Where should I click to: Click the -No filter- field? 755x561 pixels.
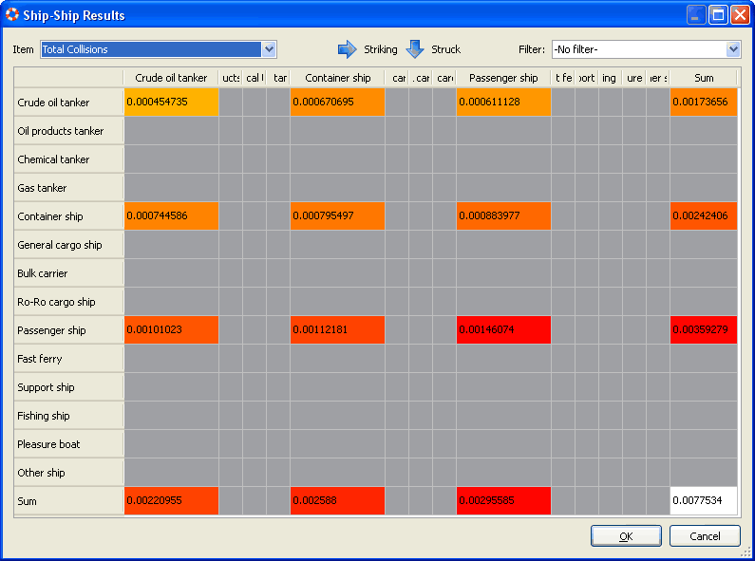[x=646, y=49]
